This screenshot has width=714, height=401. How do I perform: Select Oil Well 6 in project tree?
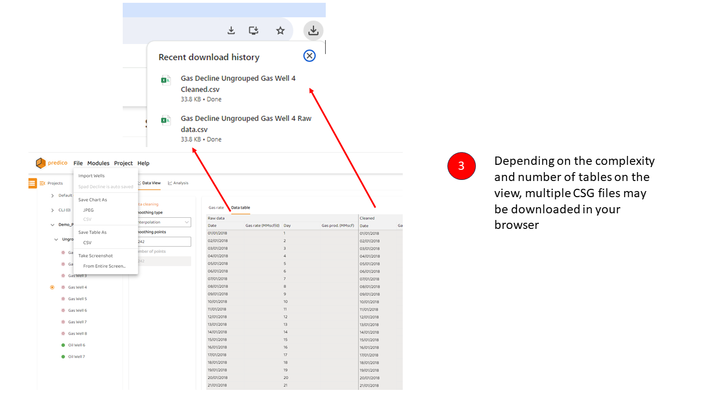coord(76,345)
